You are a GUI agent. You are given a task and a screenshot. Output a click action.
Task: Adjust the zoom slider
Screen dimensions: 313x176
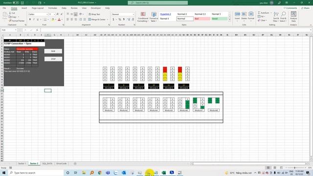294,168
